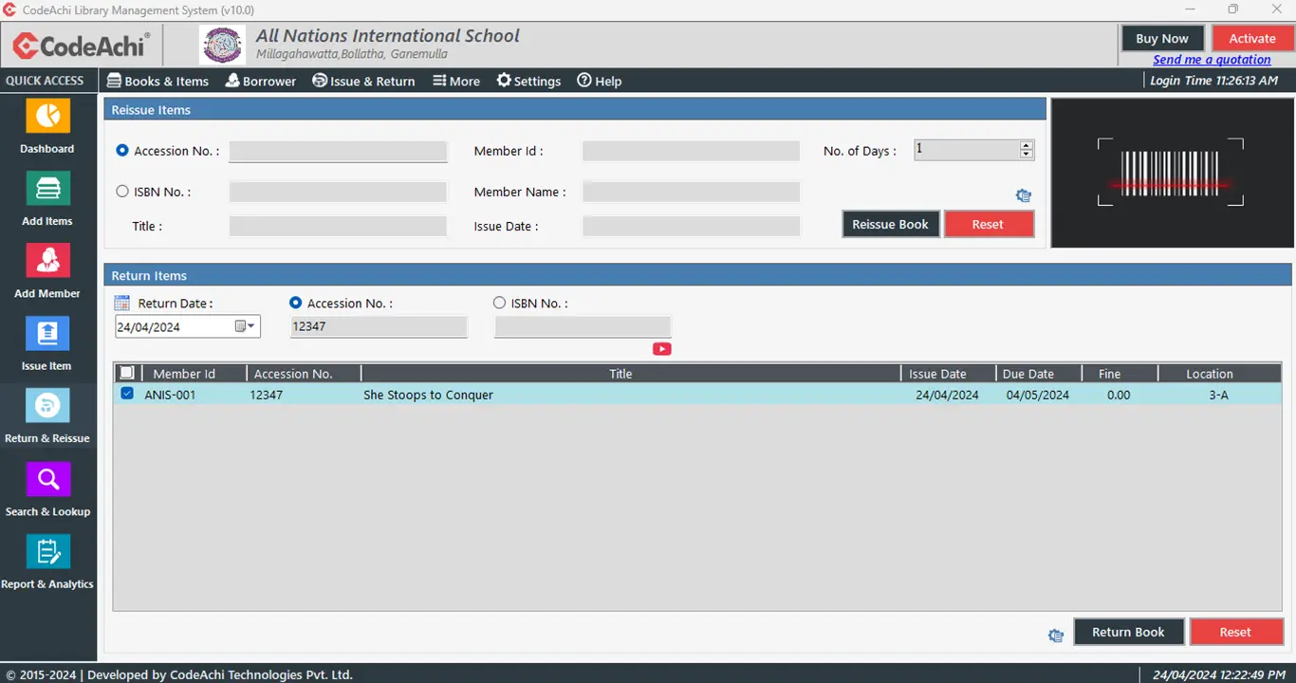
Task: Click the calendar icon beside Return Date
Action: [121, 304]
